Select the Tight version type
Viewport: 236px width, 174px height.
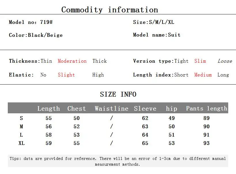181,61
